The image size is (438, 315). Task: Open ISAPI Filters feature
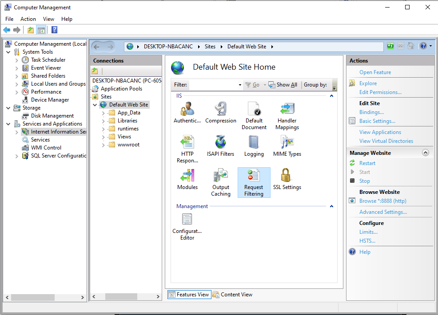tap(220, 146)
